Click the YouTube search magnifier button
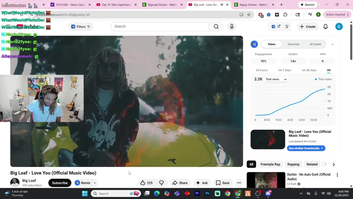 pos(216,27)
